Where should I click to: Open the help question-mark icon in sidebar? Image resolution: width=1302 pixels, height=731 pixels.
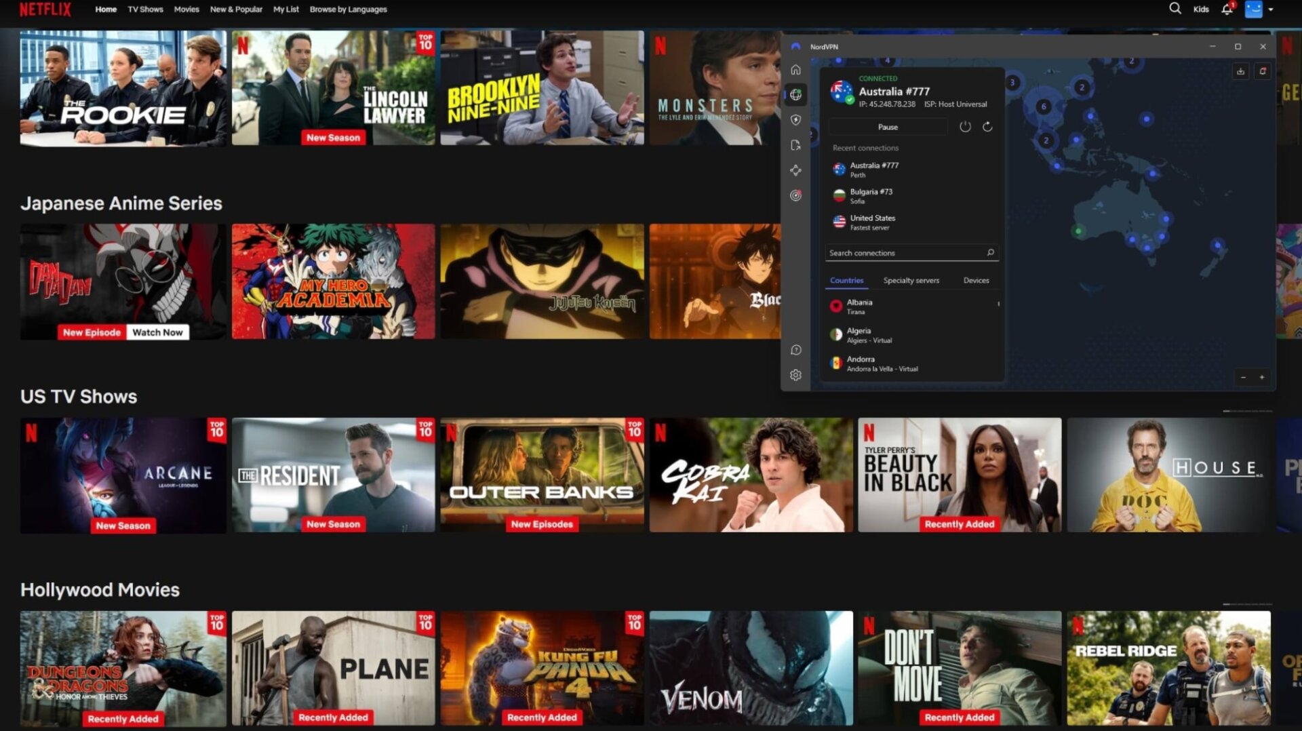(796, 350)
